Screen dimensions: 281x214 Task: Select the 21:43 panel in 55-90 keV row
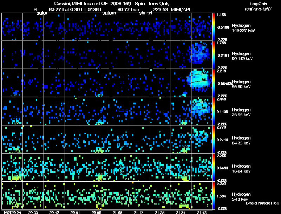pyautogui.click(x=201, y=83)
